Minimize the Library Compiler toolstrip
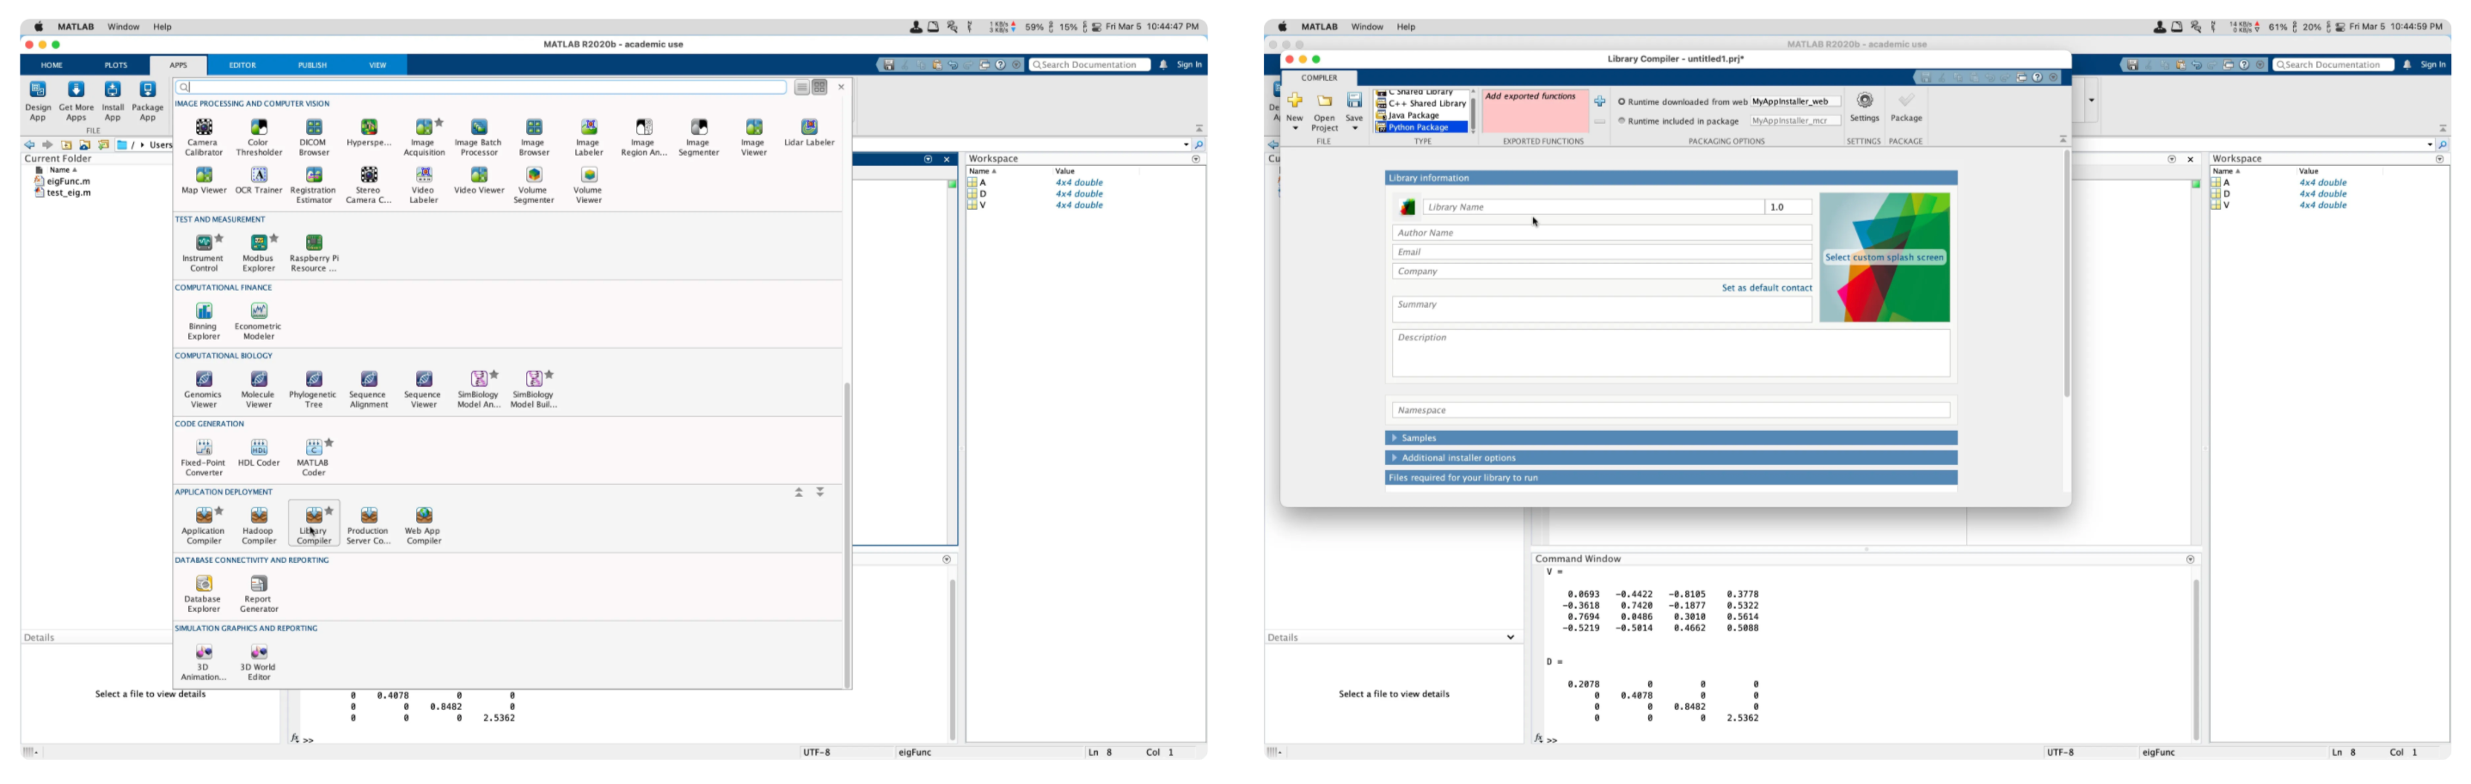Image resolution: width=2471 pixels, height=784 pixels. [x=2063, y=140]
